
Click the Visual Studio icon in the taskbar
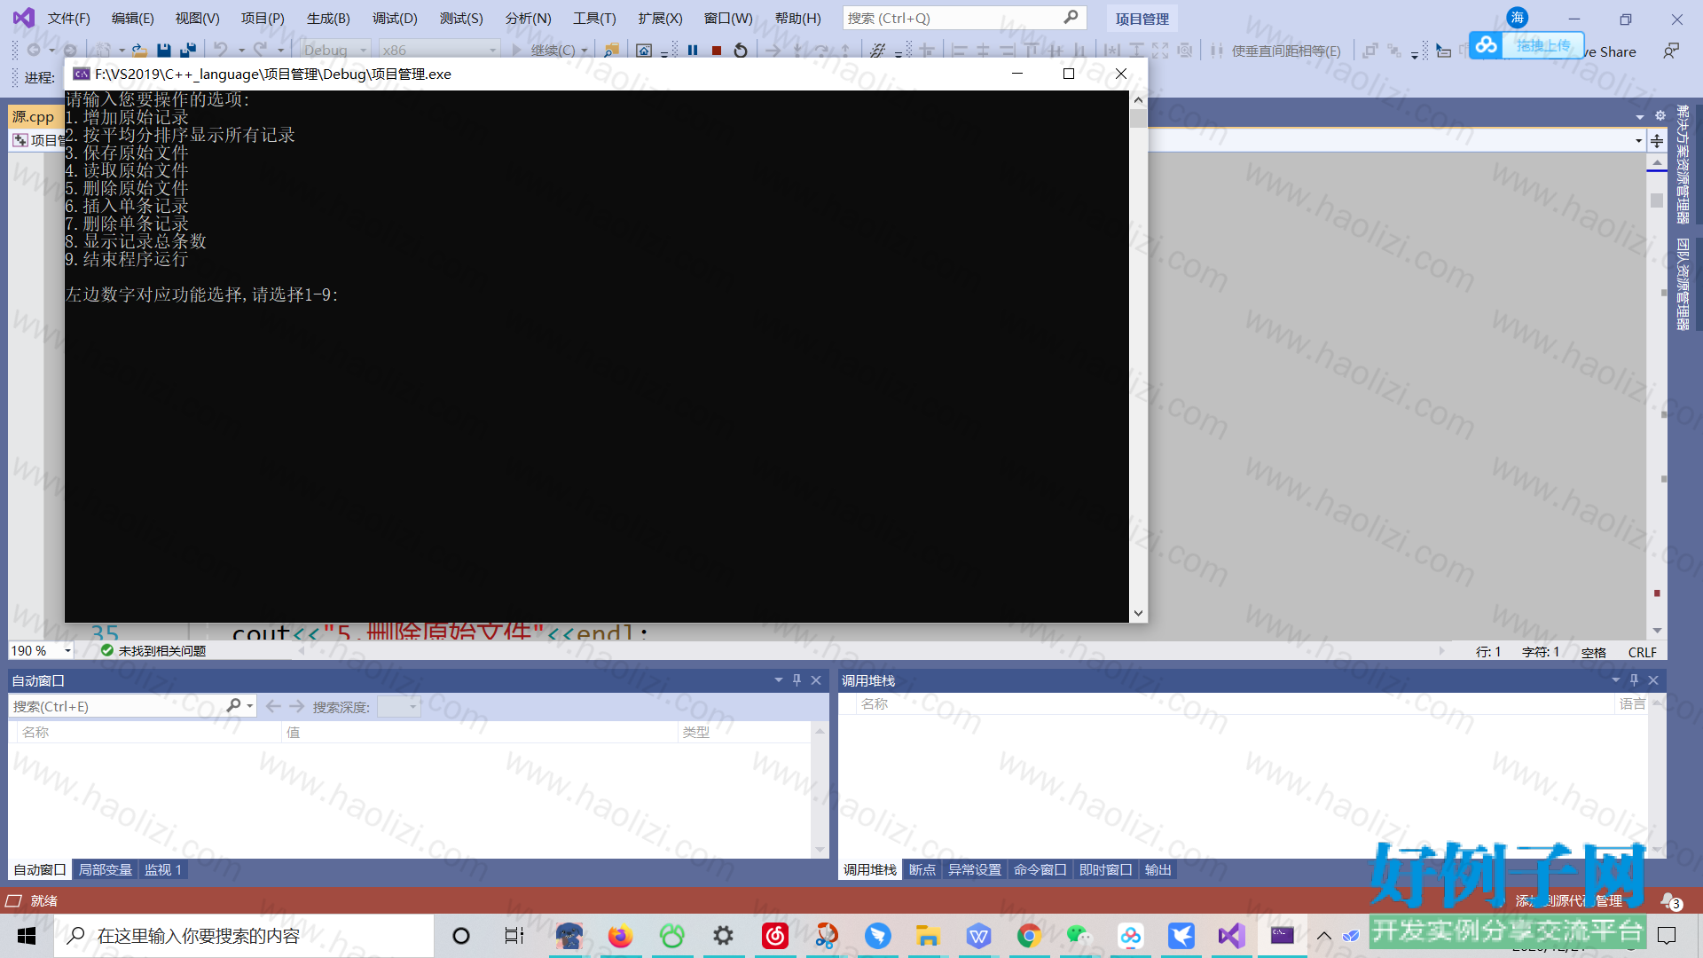(x=1232, y=936)
